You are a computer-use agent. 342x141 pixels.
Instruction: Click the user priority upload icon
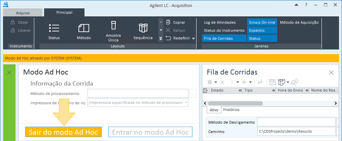[295, 82]
